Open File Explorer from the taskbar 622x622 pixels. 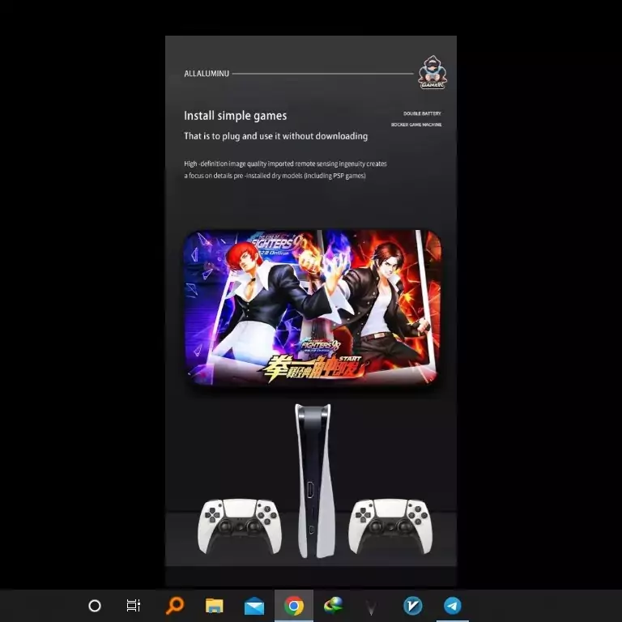click(214, 606)
